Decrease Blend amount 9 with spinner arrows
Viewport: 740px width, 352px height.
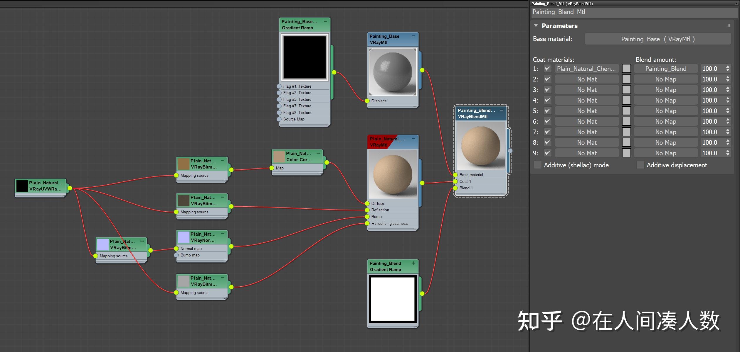728,154
